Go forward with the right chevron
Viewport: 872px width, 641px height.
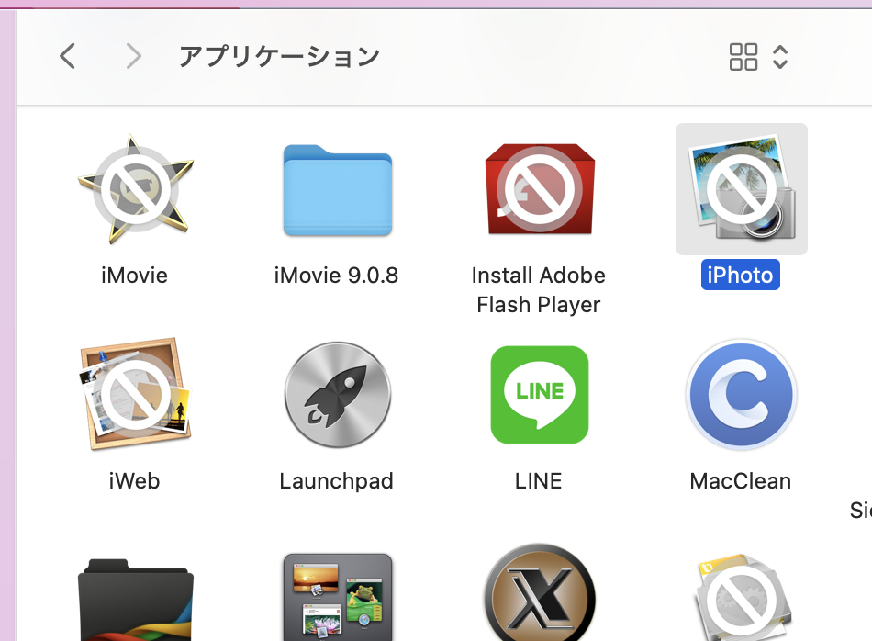click(x=133, y=56)
